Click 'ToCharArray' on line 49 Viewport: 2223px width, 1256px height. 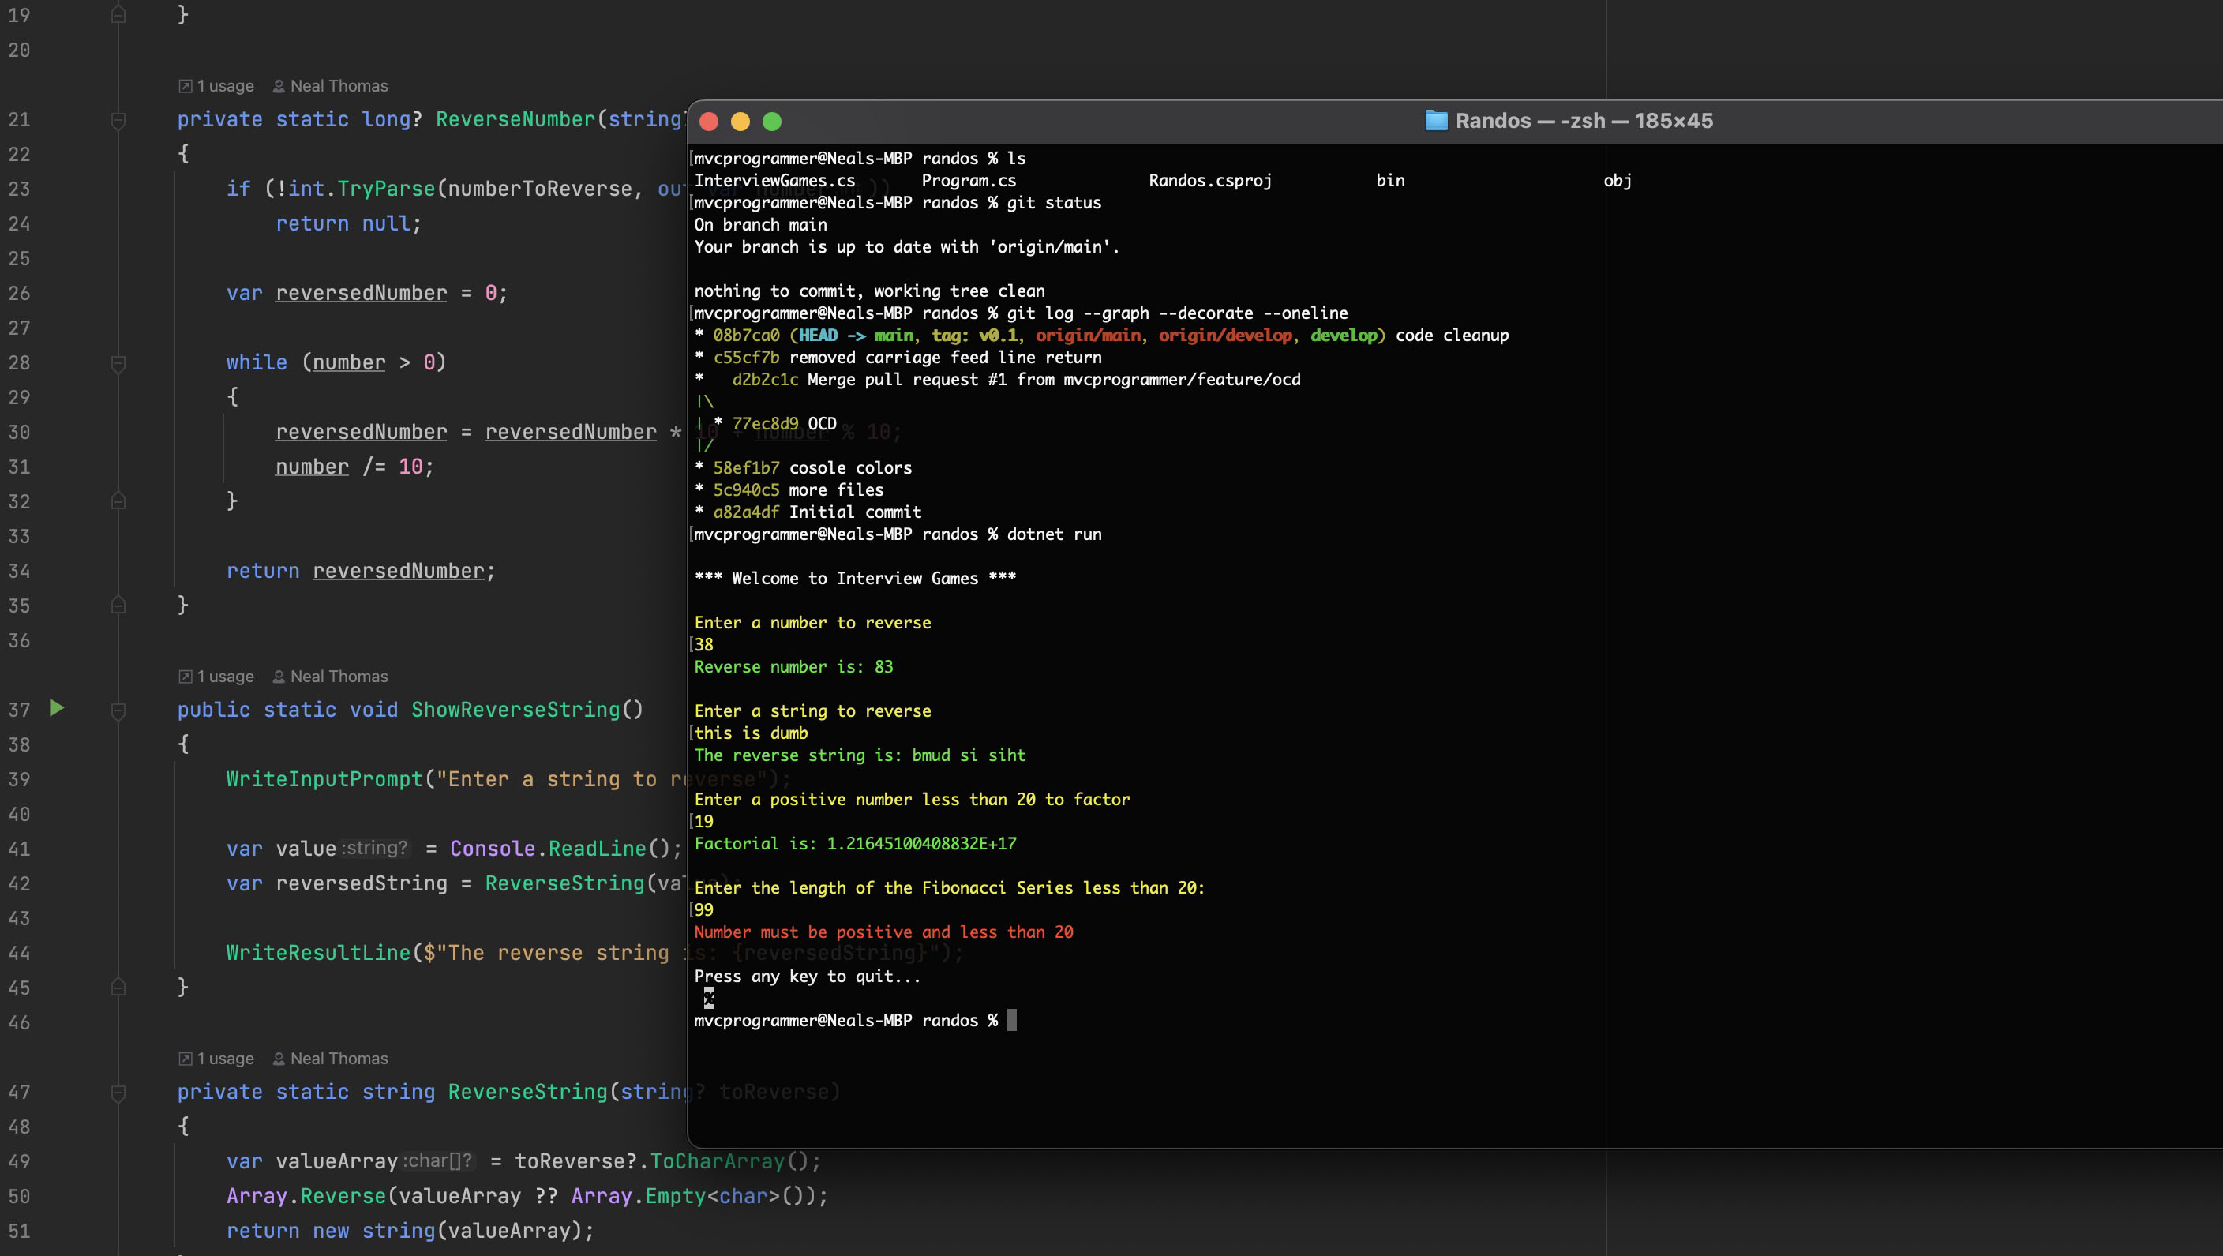click(717, 1162)
